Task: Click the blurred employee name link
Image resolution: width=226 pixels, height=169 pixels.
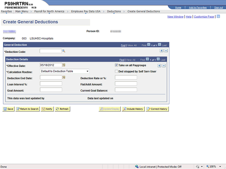Action: click(x=10, y=31)
